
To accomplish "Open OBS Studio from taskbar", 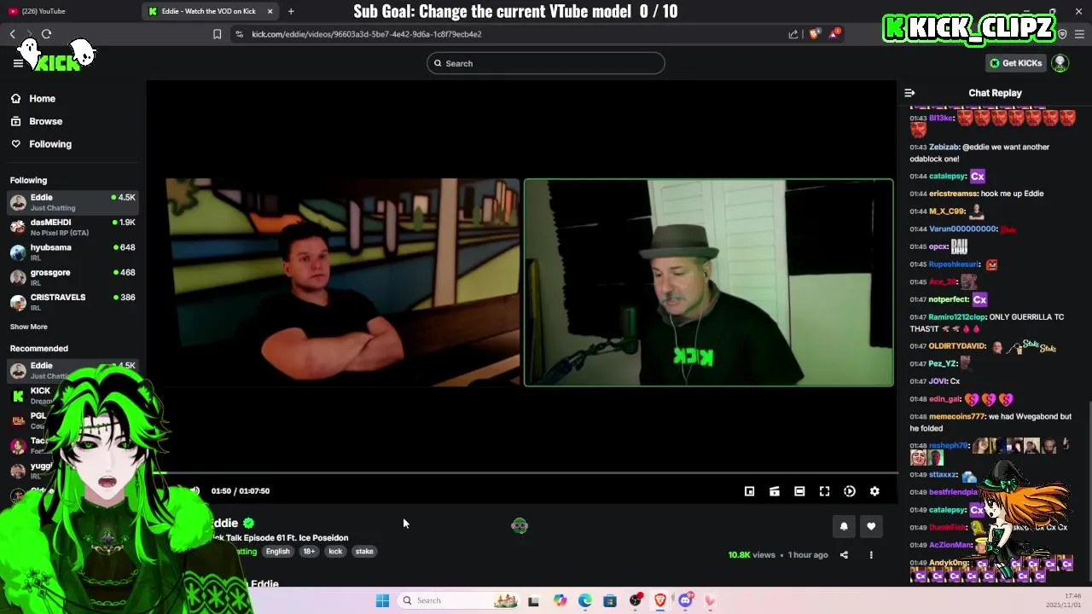I will tap(636, 600).
